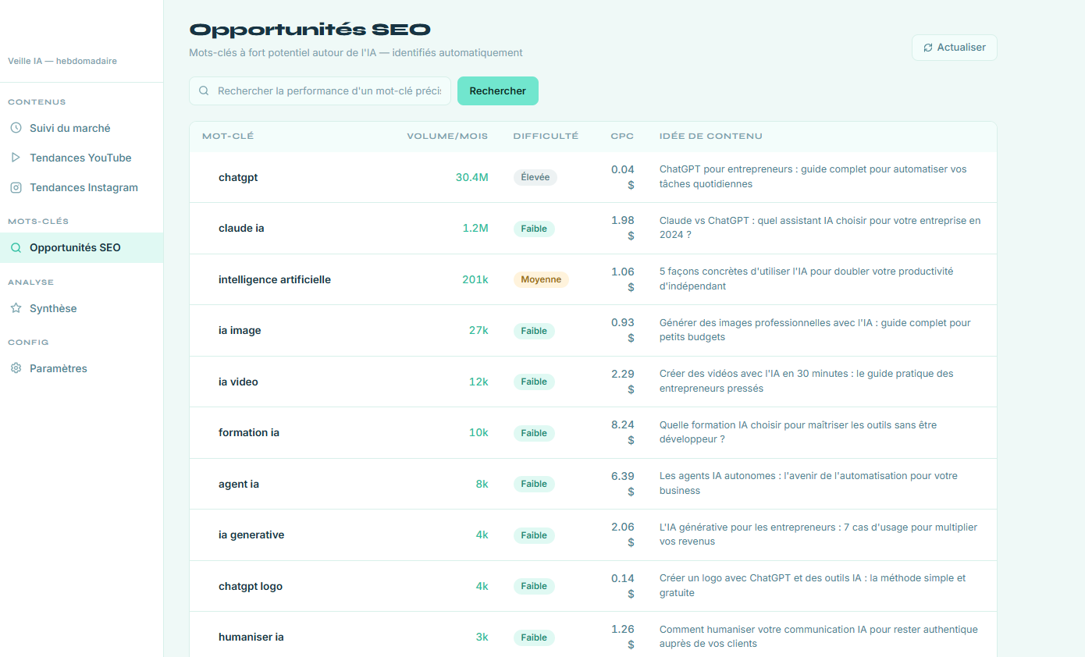This screenshot has height=657, width=1085.
Task: Click the 'Comment humaniser votre communication' idea
Action: [x=819, y=637]
